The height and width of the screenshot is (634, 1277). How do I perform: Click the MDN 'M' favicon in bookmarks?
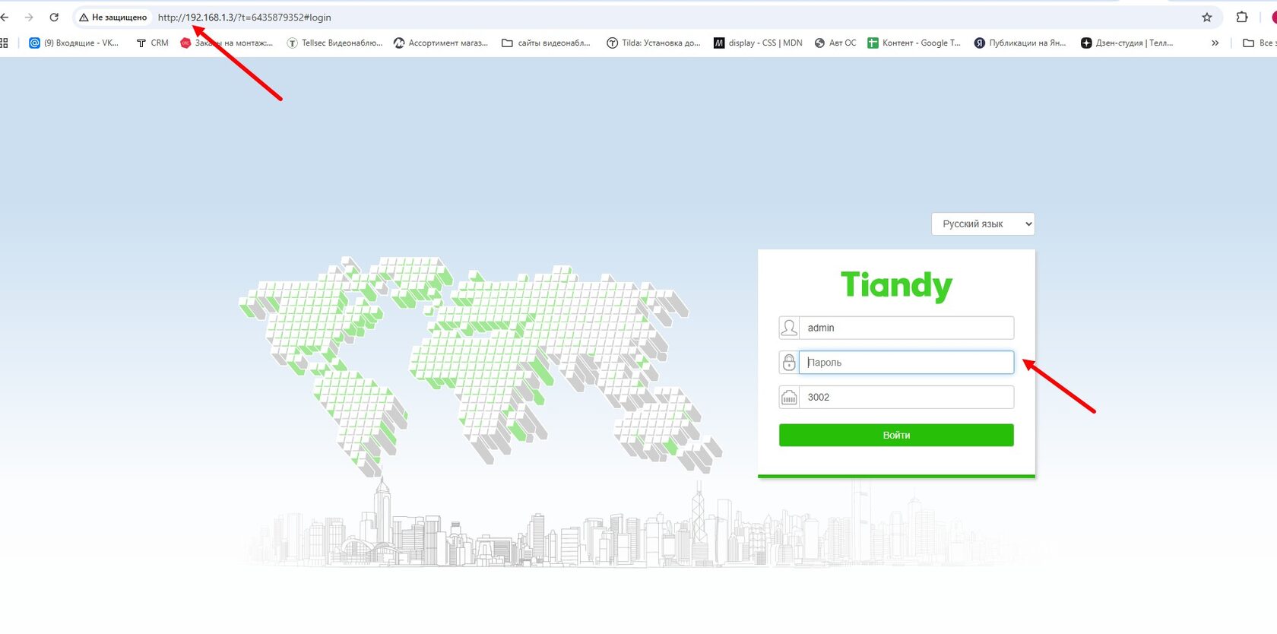coord(719,43)
